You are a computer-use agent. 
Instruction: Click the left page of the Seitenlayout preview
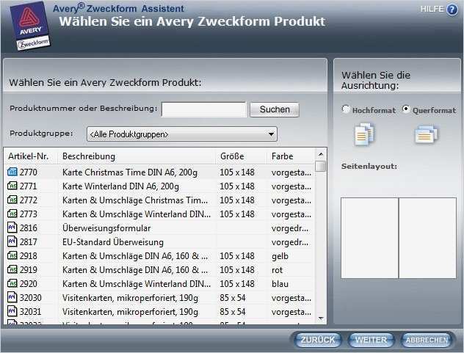pyautogui.click(x=369, y=239)
